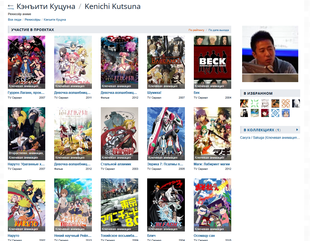310x241 pixels.
Task: Open the В КОЛЛЕКЦИЯХ (1) header
Action: (262, 130)
